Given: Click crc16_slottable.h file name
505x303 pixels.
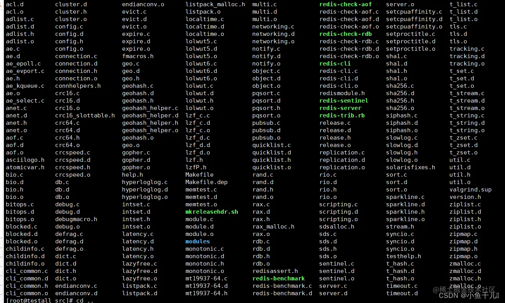Looking at the screenshot, I should coord(85,115).
